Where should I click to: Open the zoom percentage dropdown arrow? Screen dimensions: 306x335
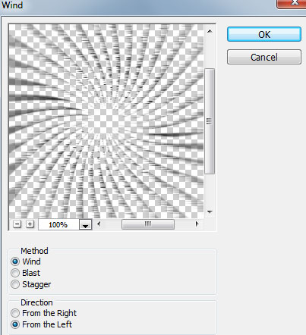[x=86, y=224]
